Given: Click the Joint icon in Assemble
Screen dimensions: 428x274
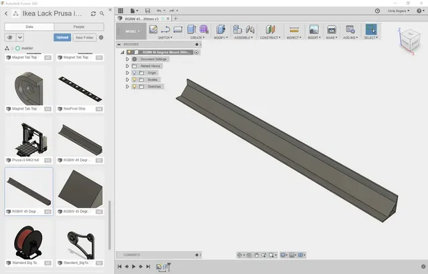Looking at the screenshot, I should pos(249,29).
